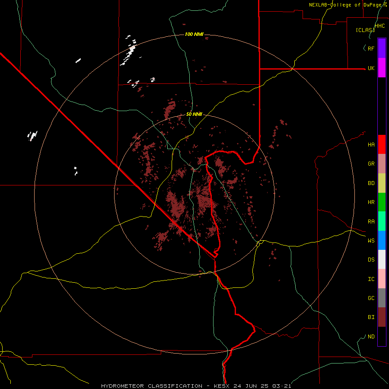The height and width of the screenshot is (389, 389).
Task: Click the IC pink legend swatch
Action: 382,279
